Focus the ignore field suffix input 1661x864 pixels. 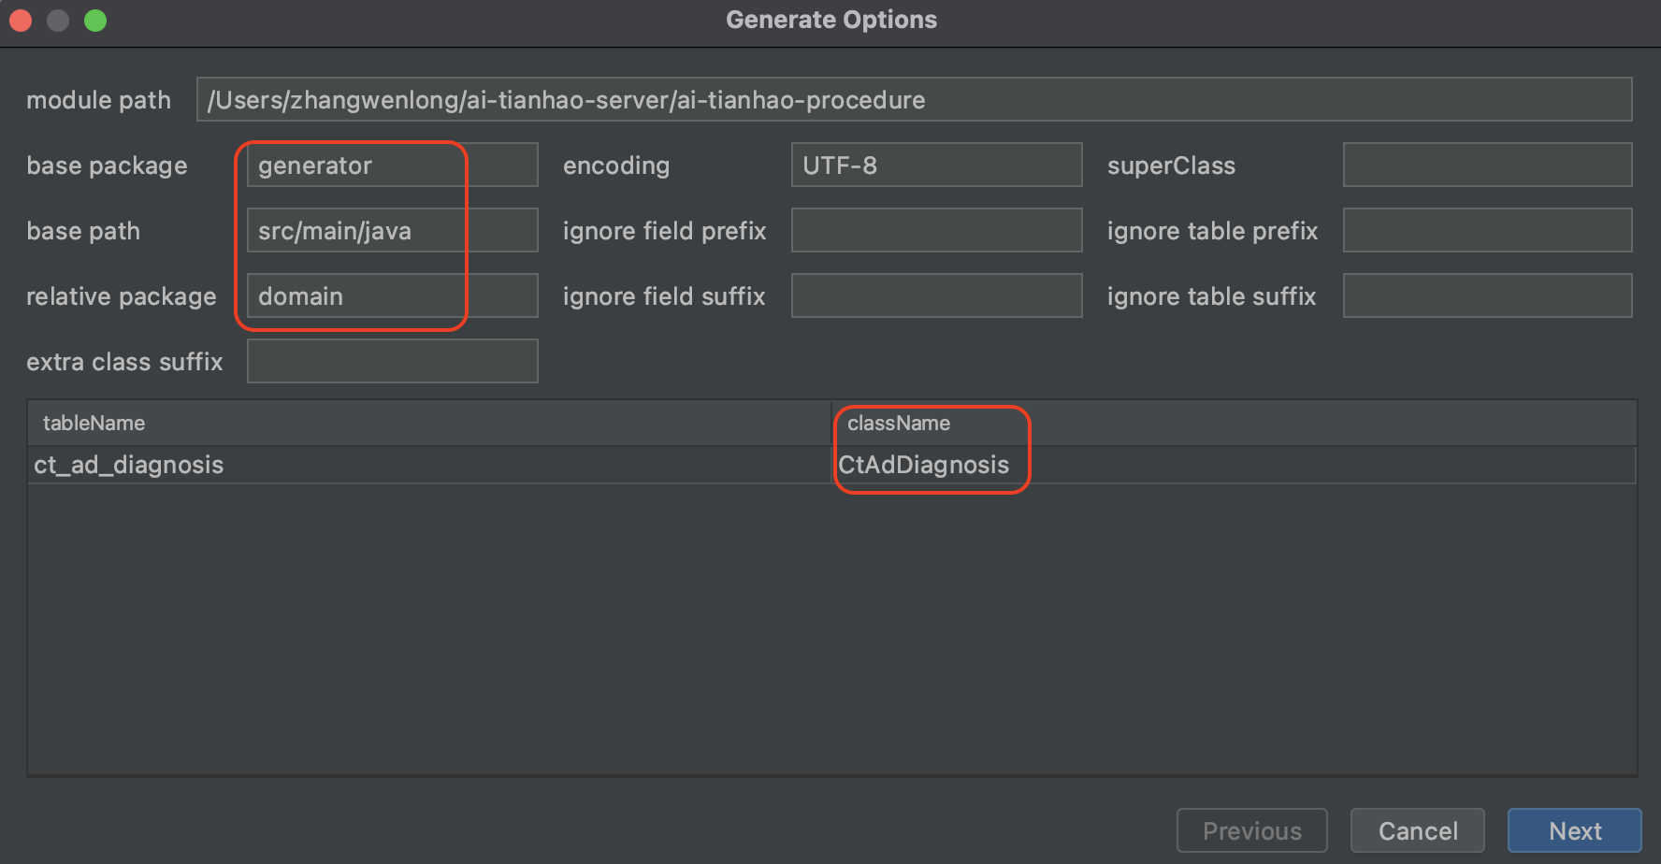[x=936, y=296]
